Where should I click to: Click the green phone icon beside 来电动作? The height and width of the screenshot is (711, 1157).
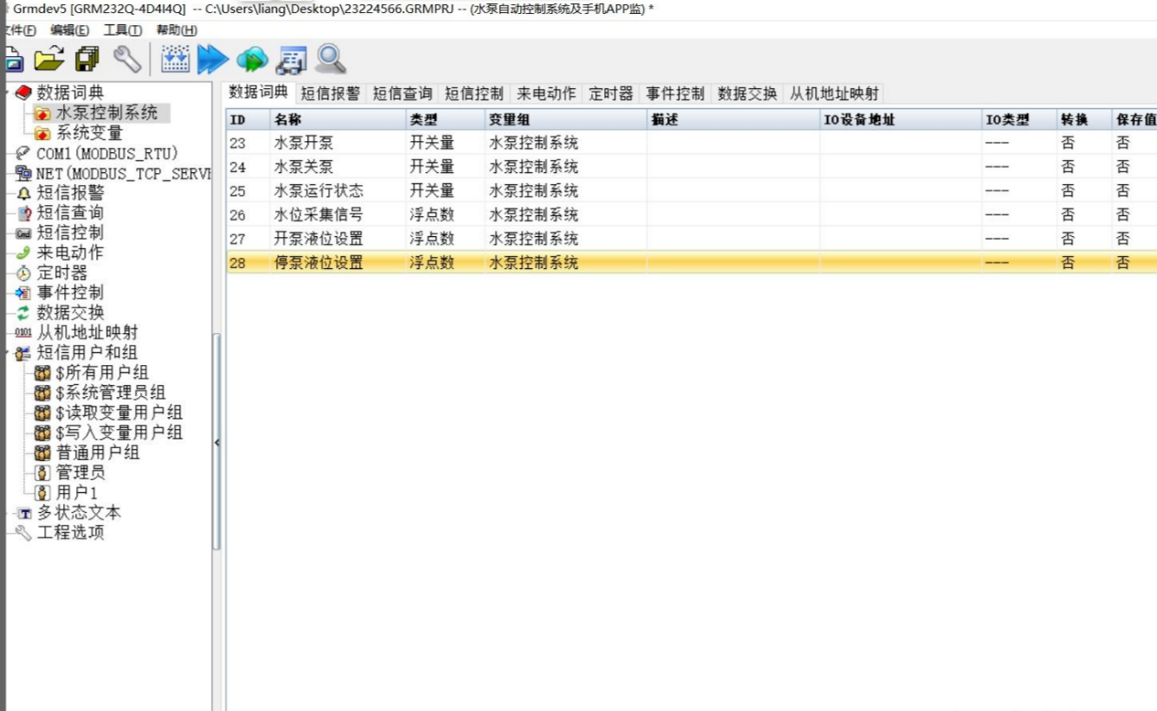[x=23, y=253]
